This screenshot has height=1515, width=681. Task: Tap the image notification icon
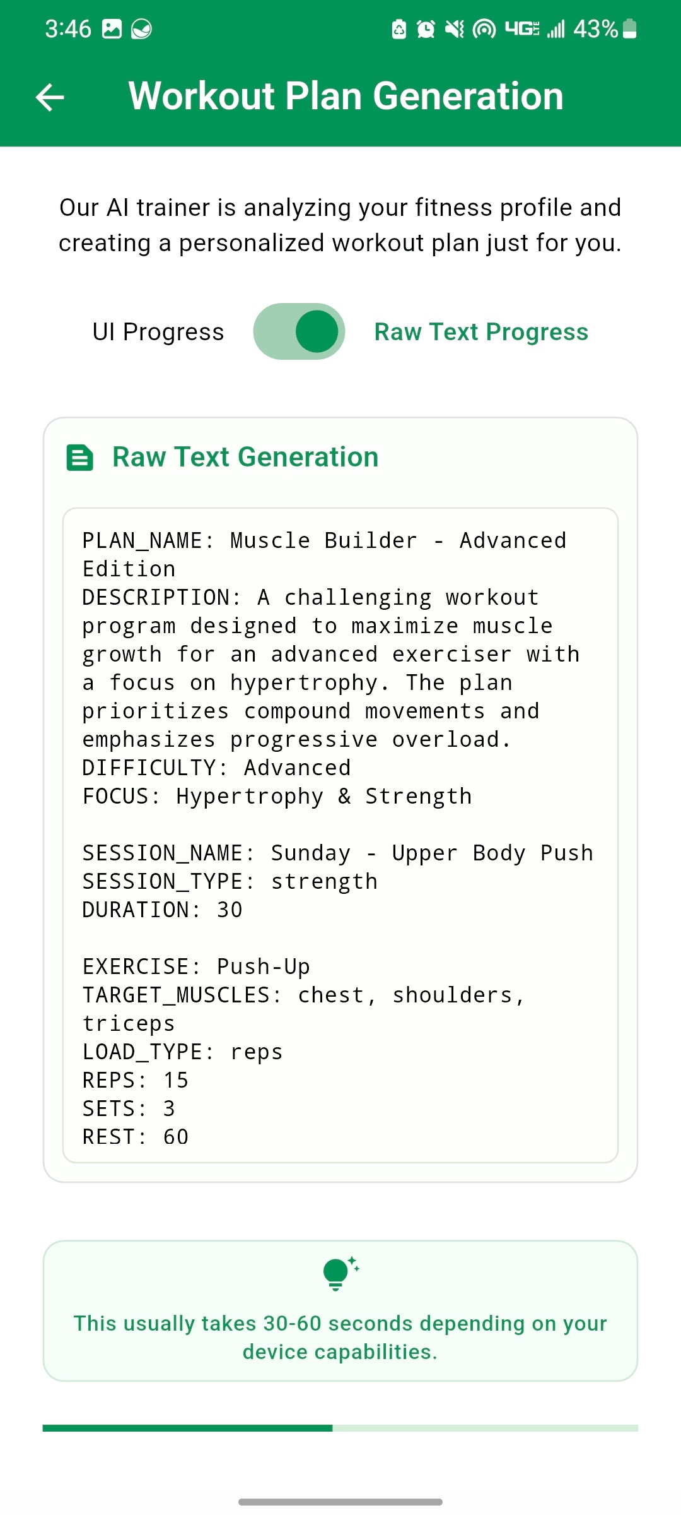[x=112, y=29]
